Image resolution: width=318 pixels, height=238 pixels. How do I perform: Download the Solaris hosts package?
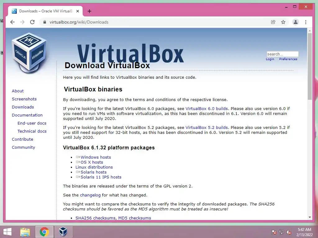pyautogui.click(x=93, y=172)
